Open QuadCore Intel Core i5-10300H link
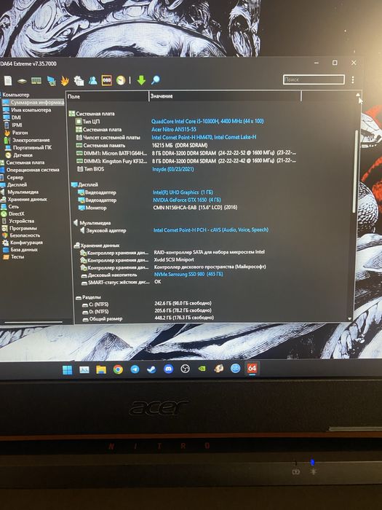 [207, 122]
